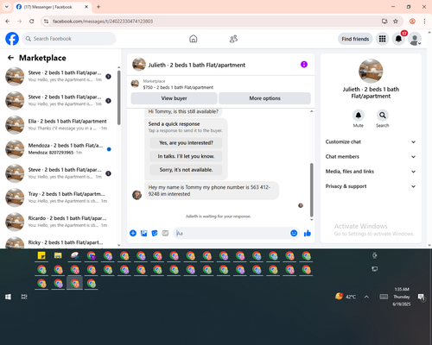
Task: View site information icon in address bar
Action: point(46,22)
